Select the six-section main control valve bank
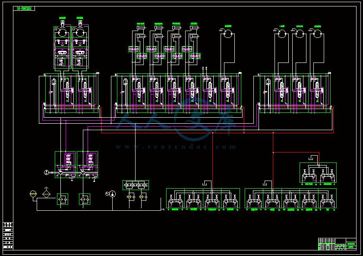Image resolution: width=363 pixels, height=256 pixels. tap(179, 93)
